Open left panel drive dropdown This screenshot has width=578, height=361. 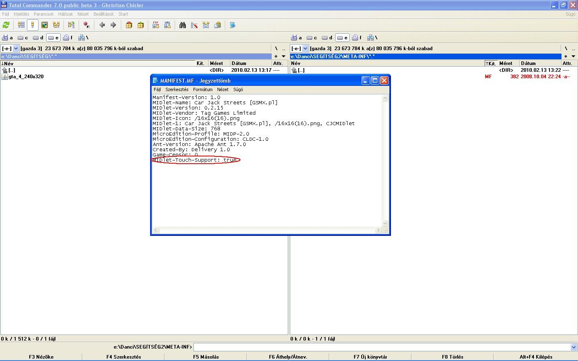pyautogui.click(x=16, y=49)
